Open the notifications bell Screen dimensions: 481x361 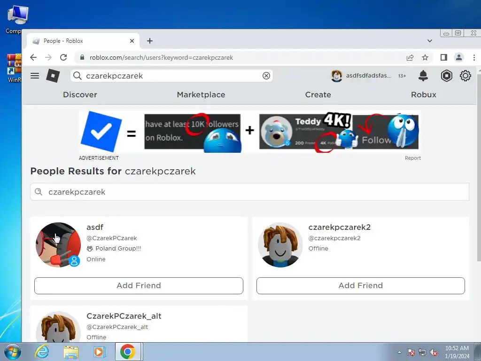[x=423, y=76]
